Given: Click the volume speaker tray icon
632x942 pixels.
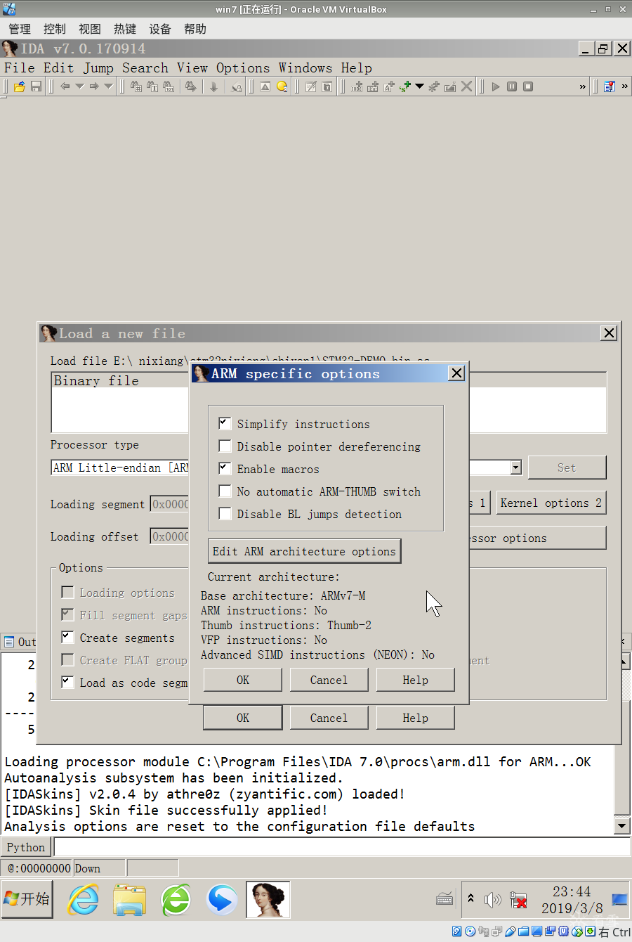Looking at the screenshot, I should tap(493, 899).
